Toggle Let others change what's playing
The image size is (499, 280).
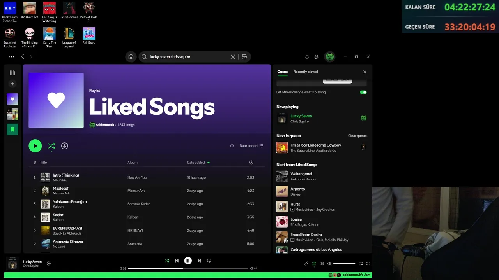363,92
